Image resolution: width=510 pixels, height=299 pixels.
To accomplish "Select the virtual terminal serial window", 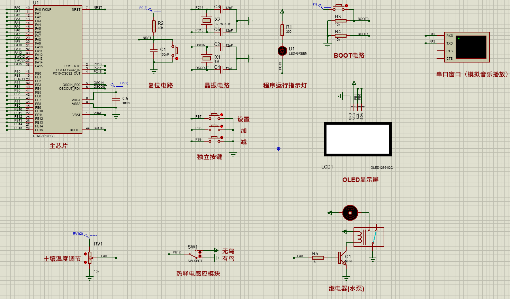I will point(467,47).
